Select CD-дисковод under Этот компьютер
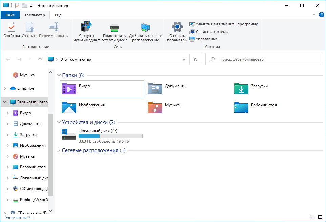Screen dimensions: 326x222 coord(30,189)
